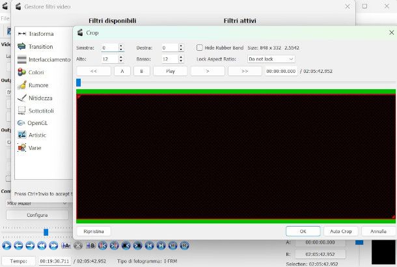Skip backward one minute icon
This screenshot has width=397, height=267.
coord(173,246)
